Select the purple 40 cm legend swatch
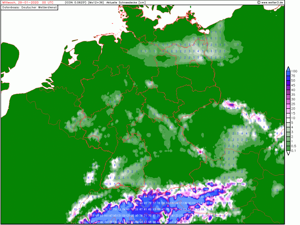This screenshot has height=225, width=300. click(x=288, y=88)
